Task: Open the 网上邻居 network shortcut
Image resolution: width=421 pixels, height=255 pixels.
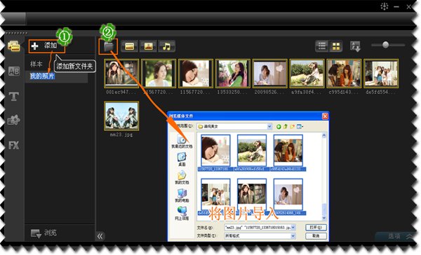Action: coord(182,214)
